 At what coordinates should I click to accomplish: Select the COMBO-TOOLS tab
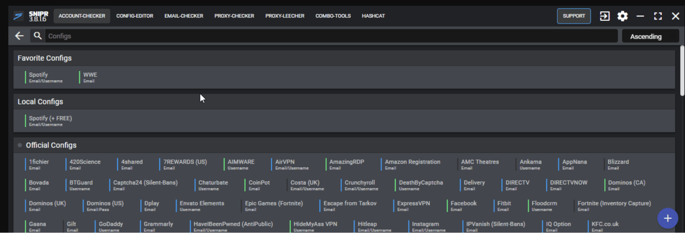tap(333, 16)
